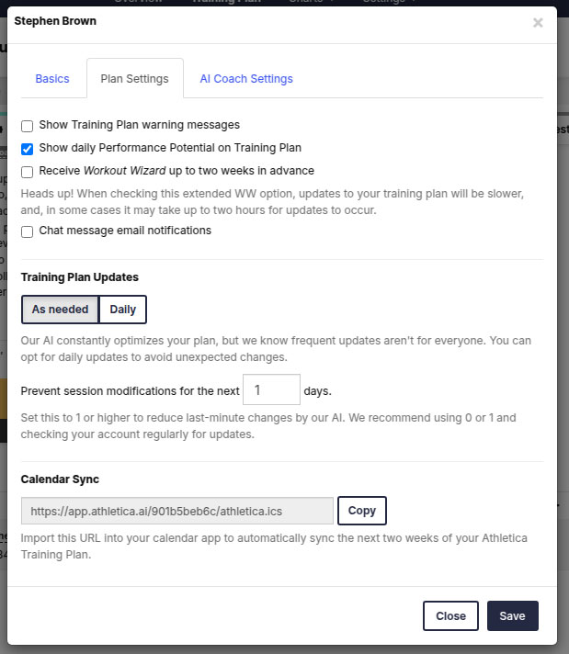
Task: Click the Show Training Plan warning messages label
Action: point(140,125)
